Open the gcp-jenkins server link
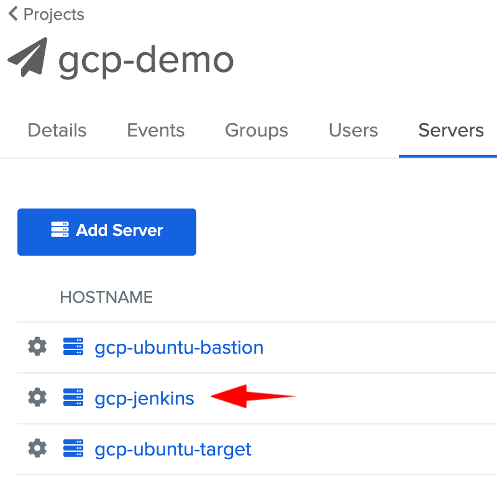 coord(144,398)
